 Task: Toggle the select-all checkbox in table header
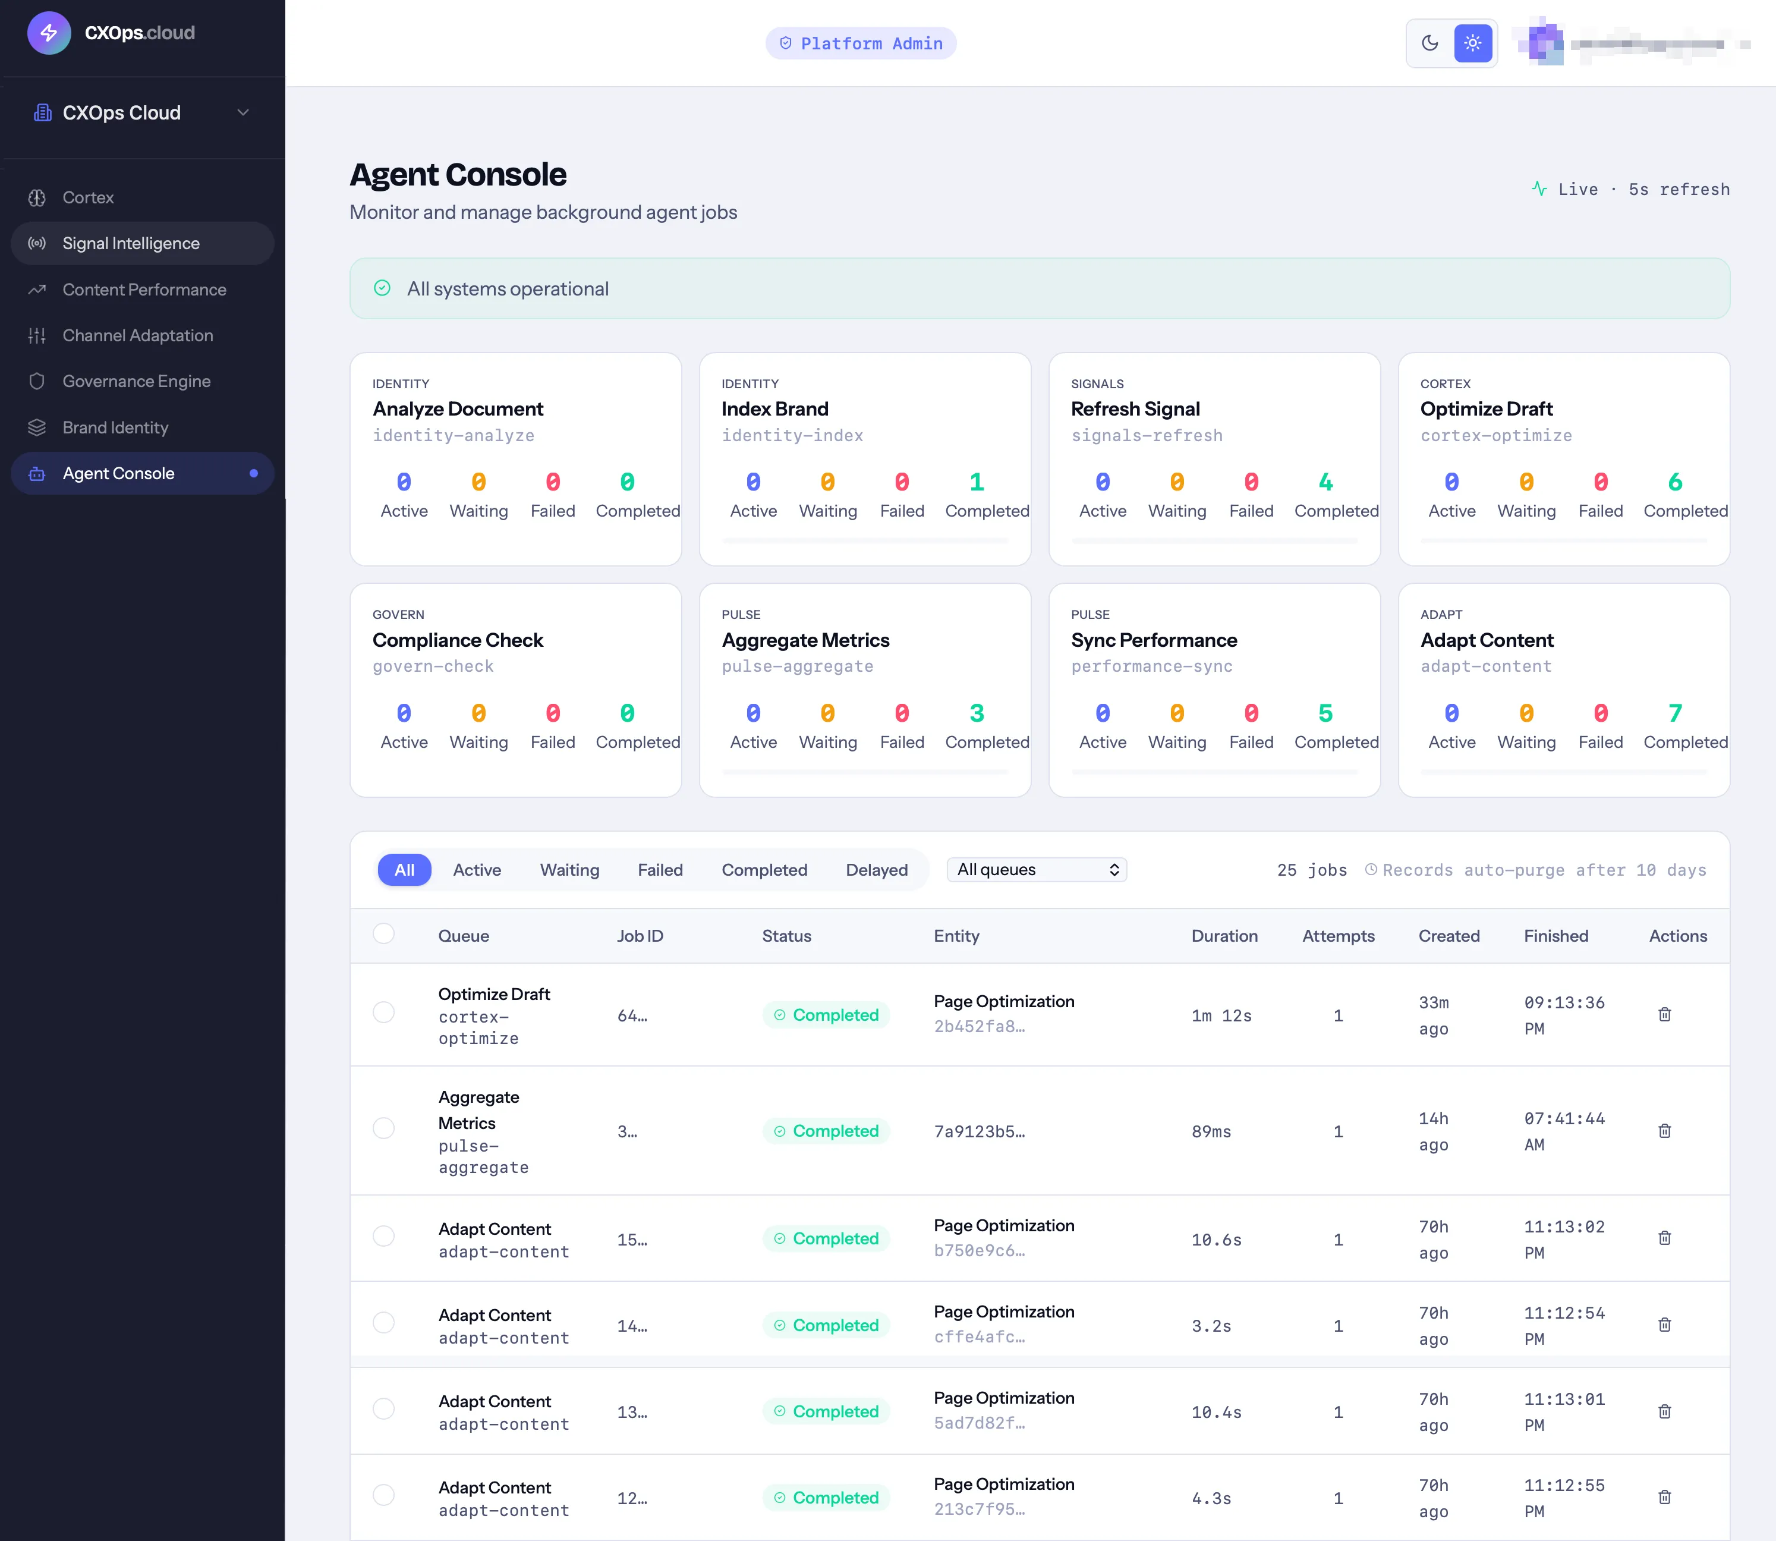(383, 934)
